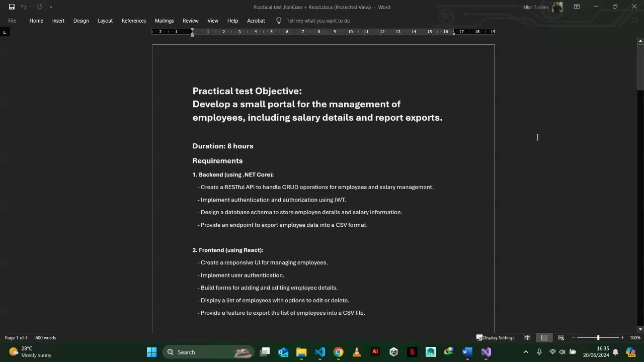The image size is (644, 362).
Task: Open the Windows Start menu
Action: pos(151,352)
